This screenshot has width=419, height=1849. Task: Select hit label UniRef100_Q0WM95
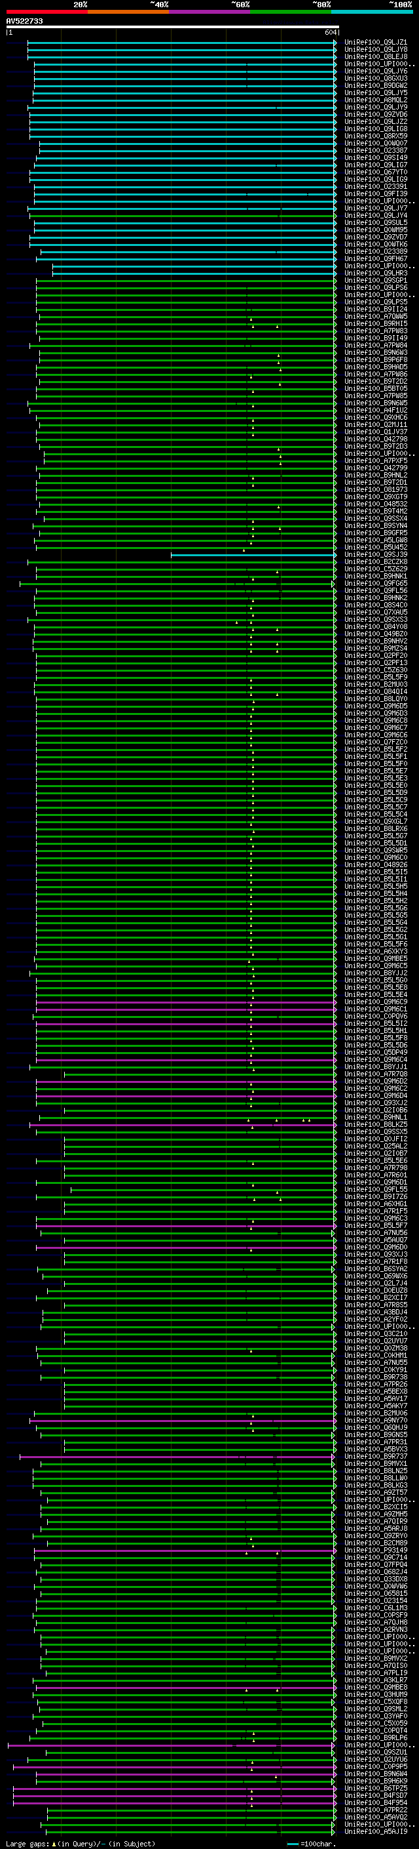376,230
